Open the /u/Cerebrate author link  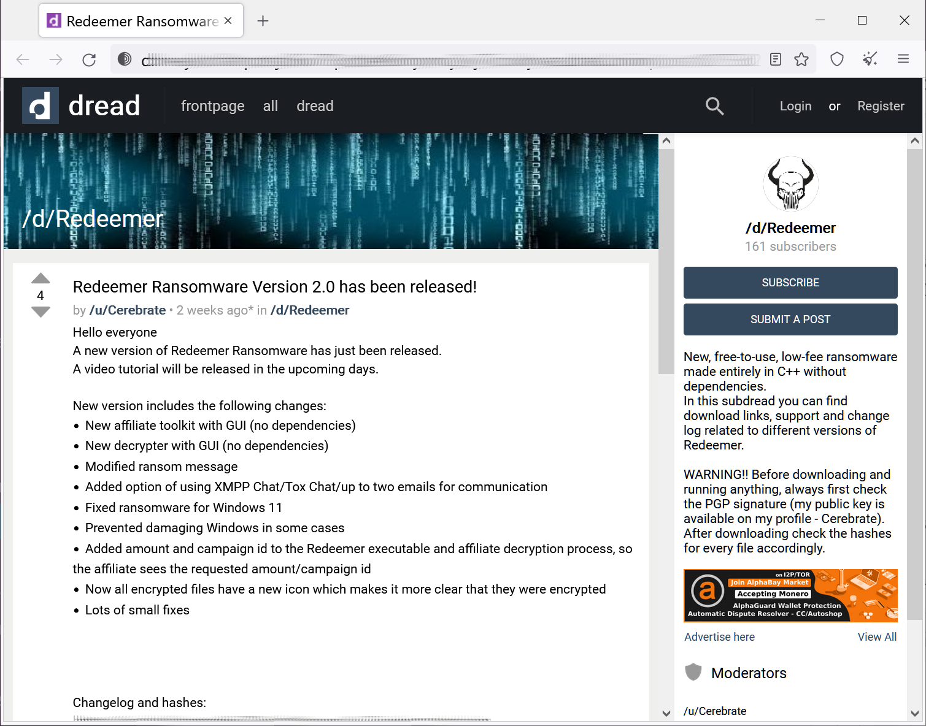128,310
